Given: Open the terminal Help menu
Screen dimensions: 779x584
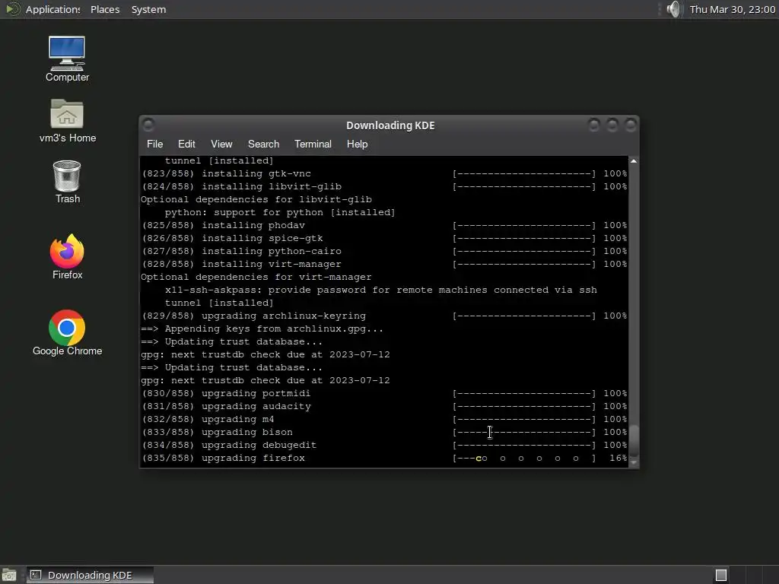Looking at the screenshot, I should click(357, 144).
